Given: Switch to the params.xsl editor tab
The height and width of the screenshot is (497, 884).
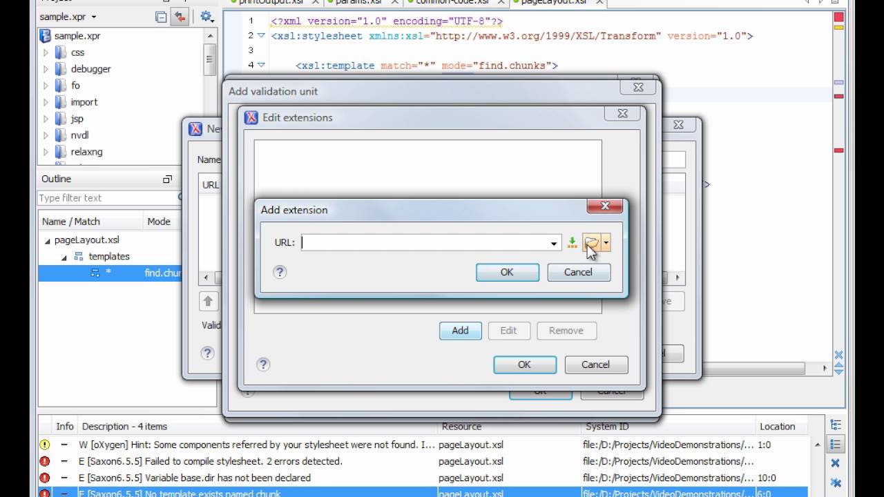Looking at the screenshot, I should point(358,2).
